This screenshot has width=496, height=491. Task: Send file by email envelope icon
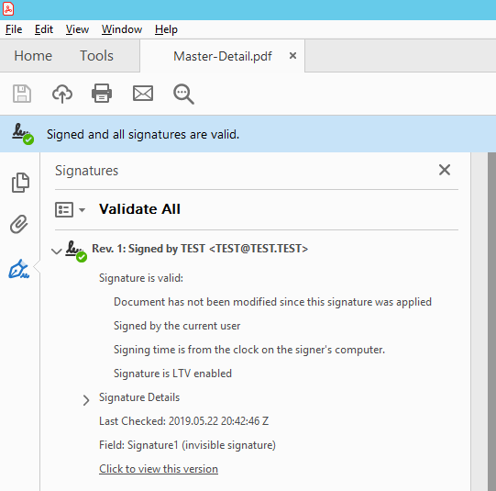[x=143, y=94]
